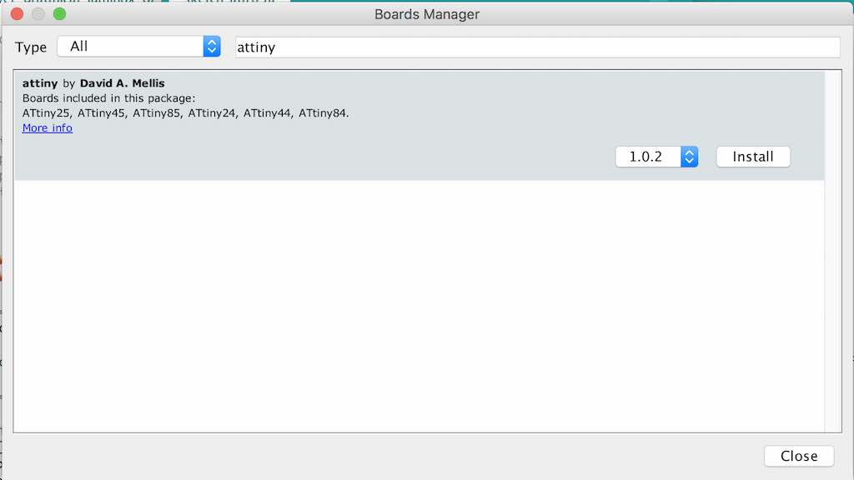854x480 pixels.
Task: Close the Boards Manager dialog with the Close button
Action: point(799,456)
